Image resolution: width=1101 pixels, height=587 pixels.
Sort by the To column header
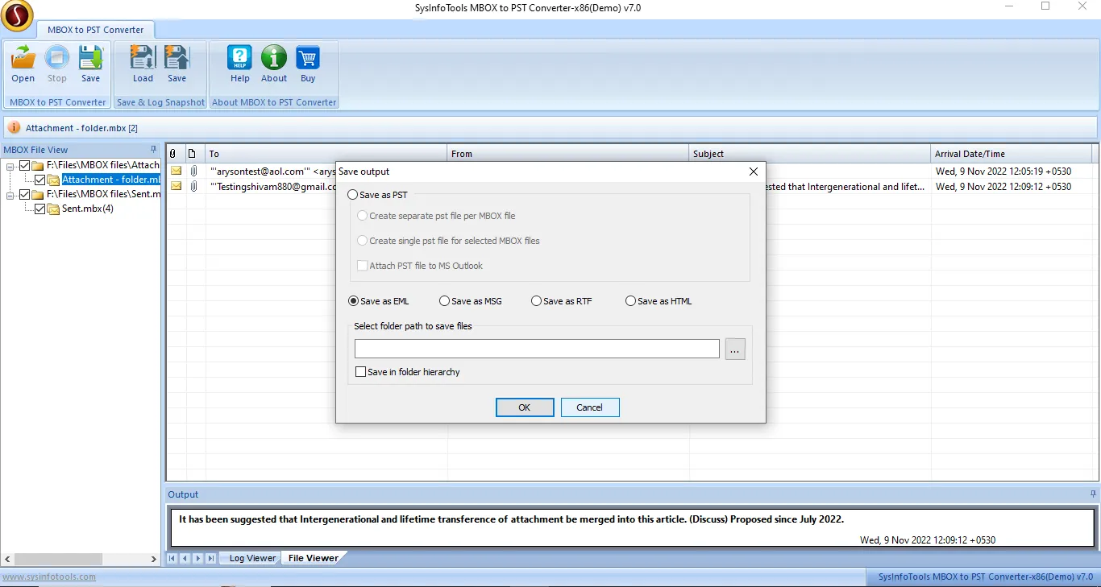pos(326,154)
